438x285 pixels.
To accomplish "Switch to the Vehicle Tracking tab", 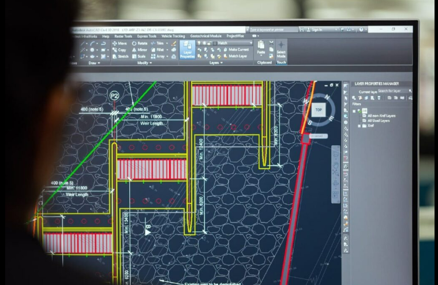I will tap(173, 36).
